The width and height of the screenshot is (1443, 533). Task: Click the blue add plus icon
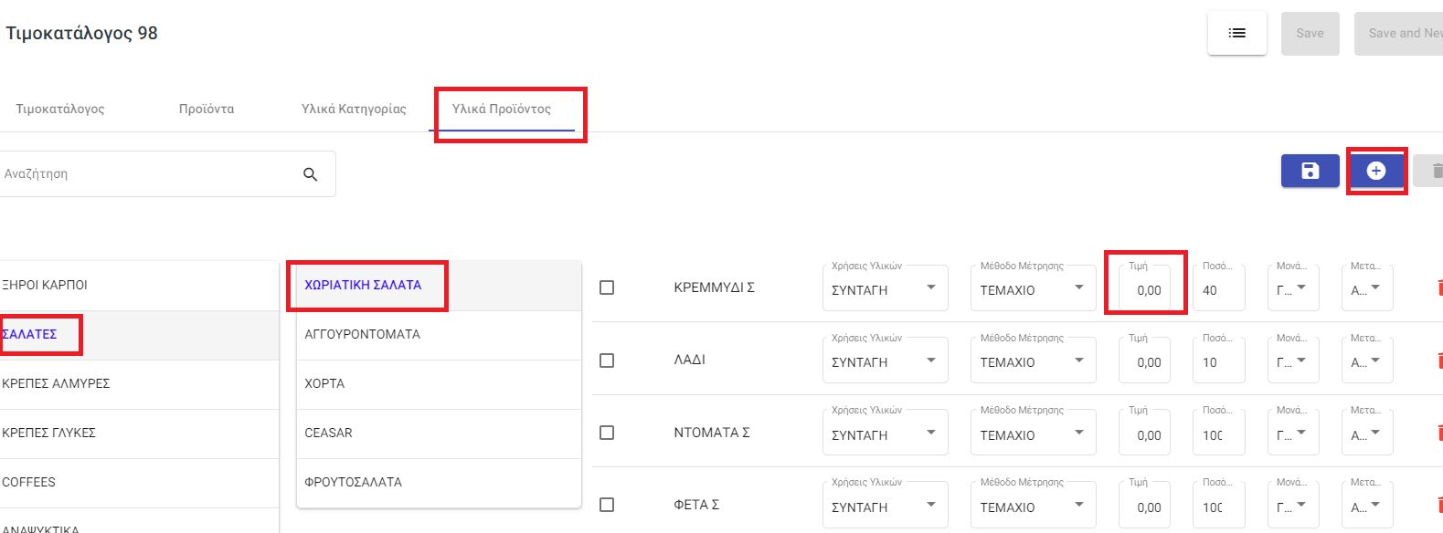point(1375,171)
